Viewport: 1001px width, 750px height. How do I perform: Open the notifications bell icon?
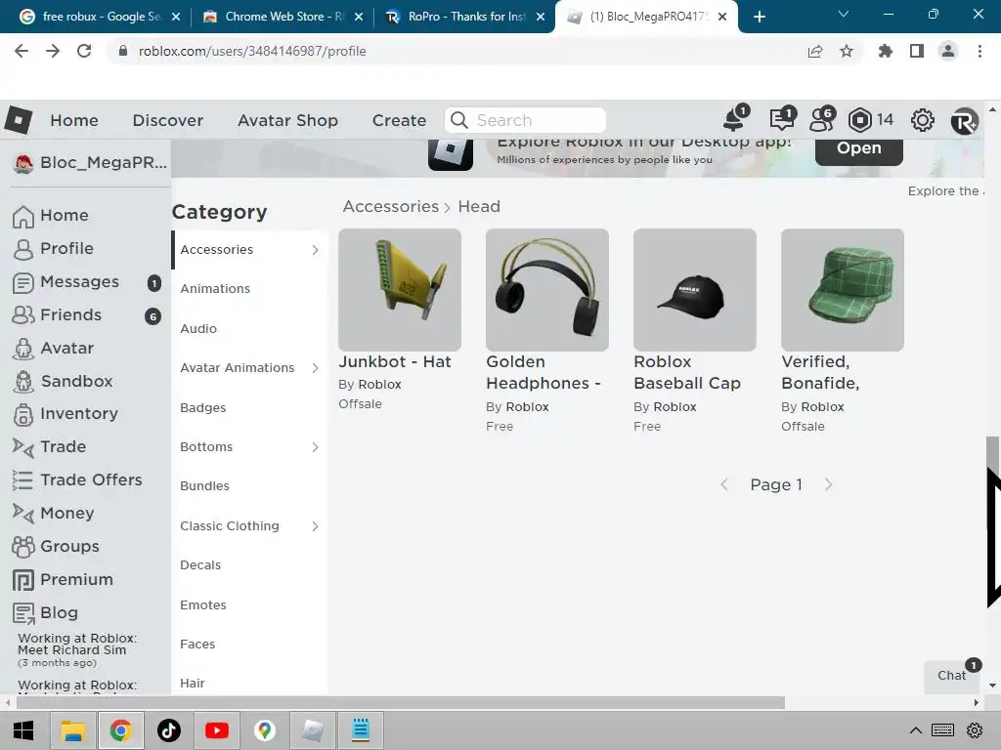click(x=735, y=119)
